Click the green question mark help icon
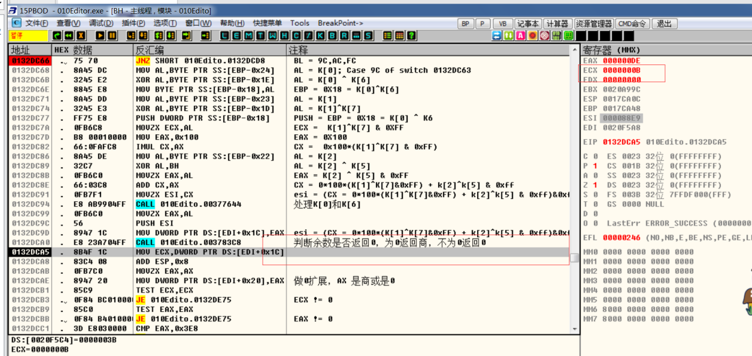The width and height of the screenshot is (752, 356). click(x=412, y=36)
